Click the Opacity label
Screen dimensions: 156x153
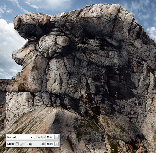[40, 137]
